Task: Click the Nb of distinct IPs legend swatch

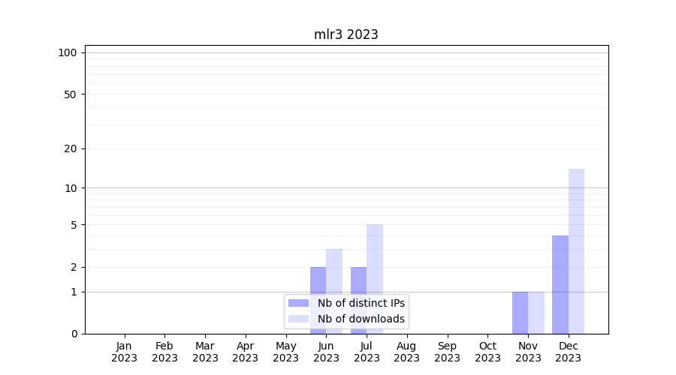Action: [299, 303]
